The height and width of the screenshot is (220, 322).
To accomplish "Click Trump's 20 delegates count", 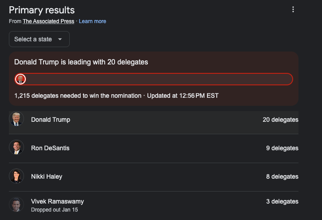I will [x=280, y=120].
